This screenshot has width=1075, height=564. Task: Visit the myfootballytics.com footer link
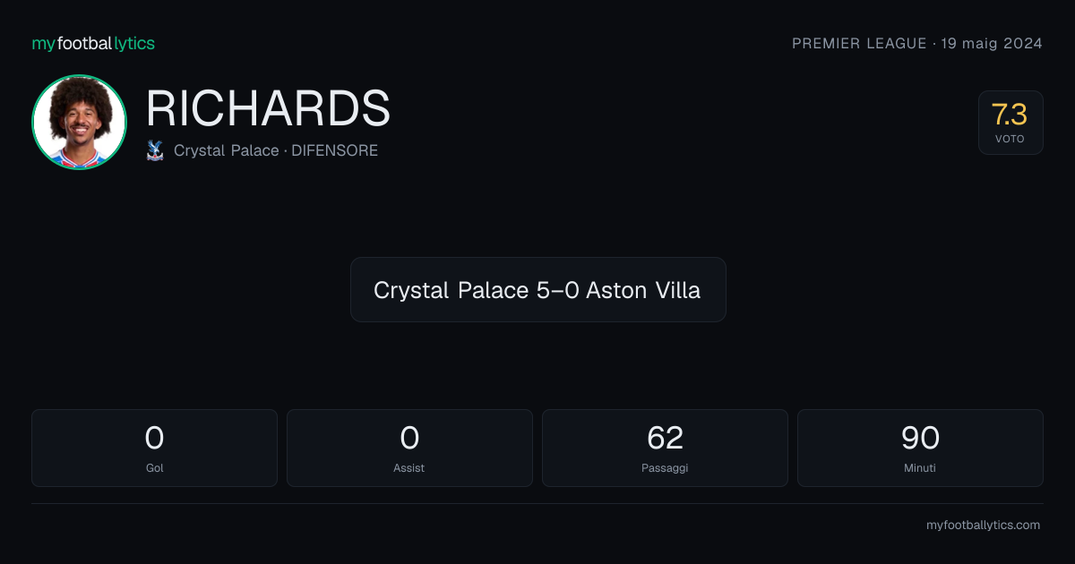[x=983, y=526]
